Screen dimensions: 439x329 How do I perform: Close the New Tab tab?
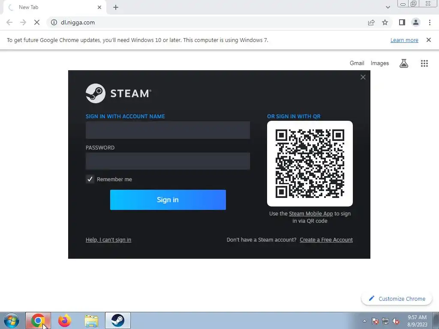(x=99, y=7)
